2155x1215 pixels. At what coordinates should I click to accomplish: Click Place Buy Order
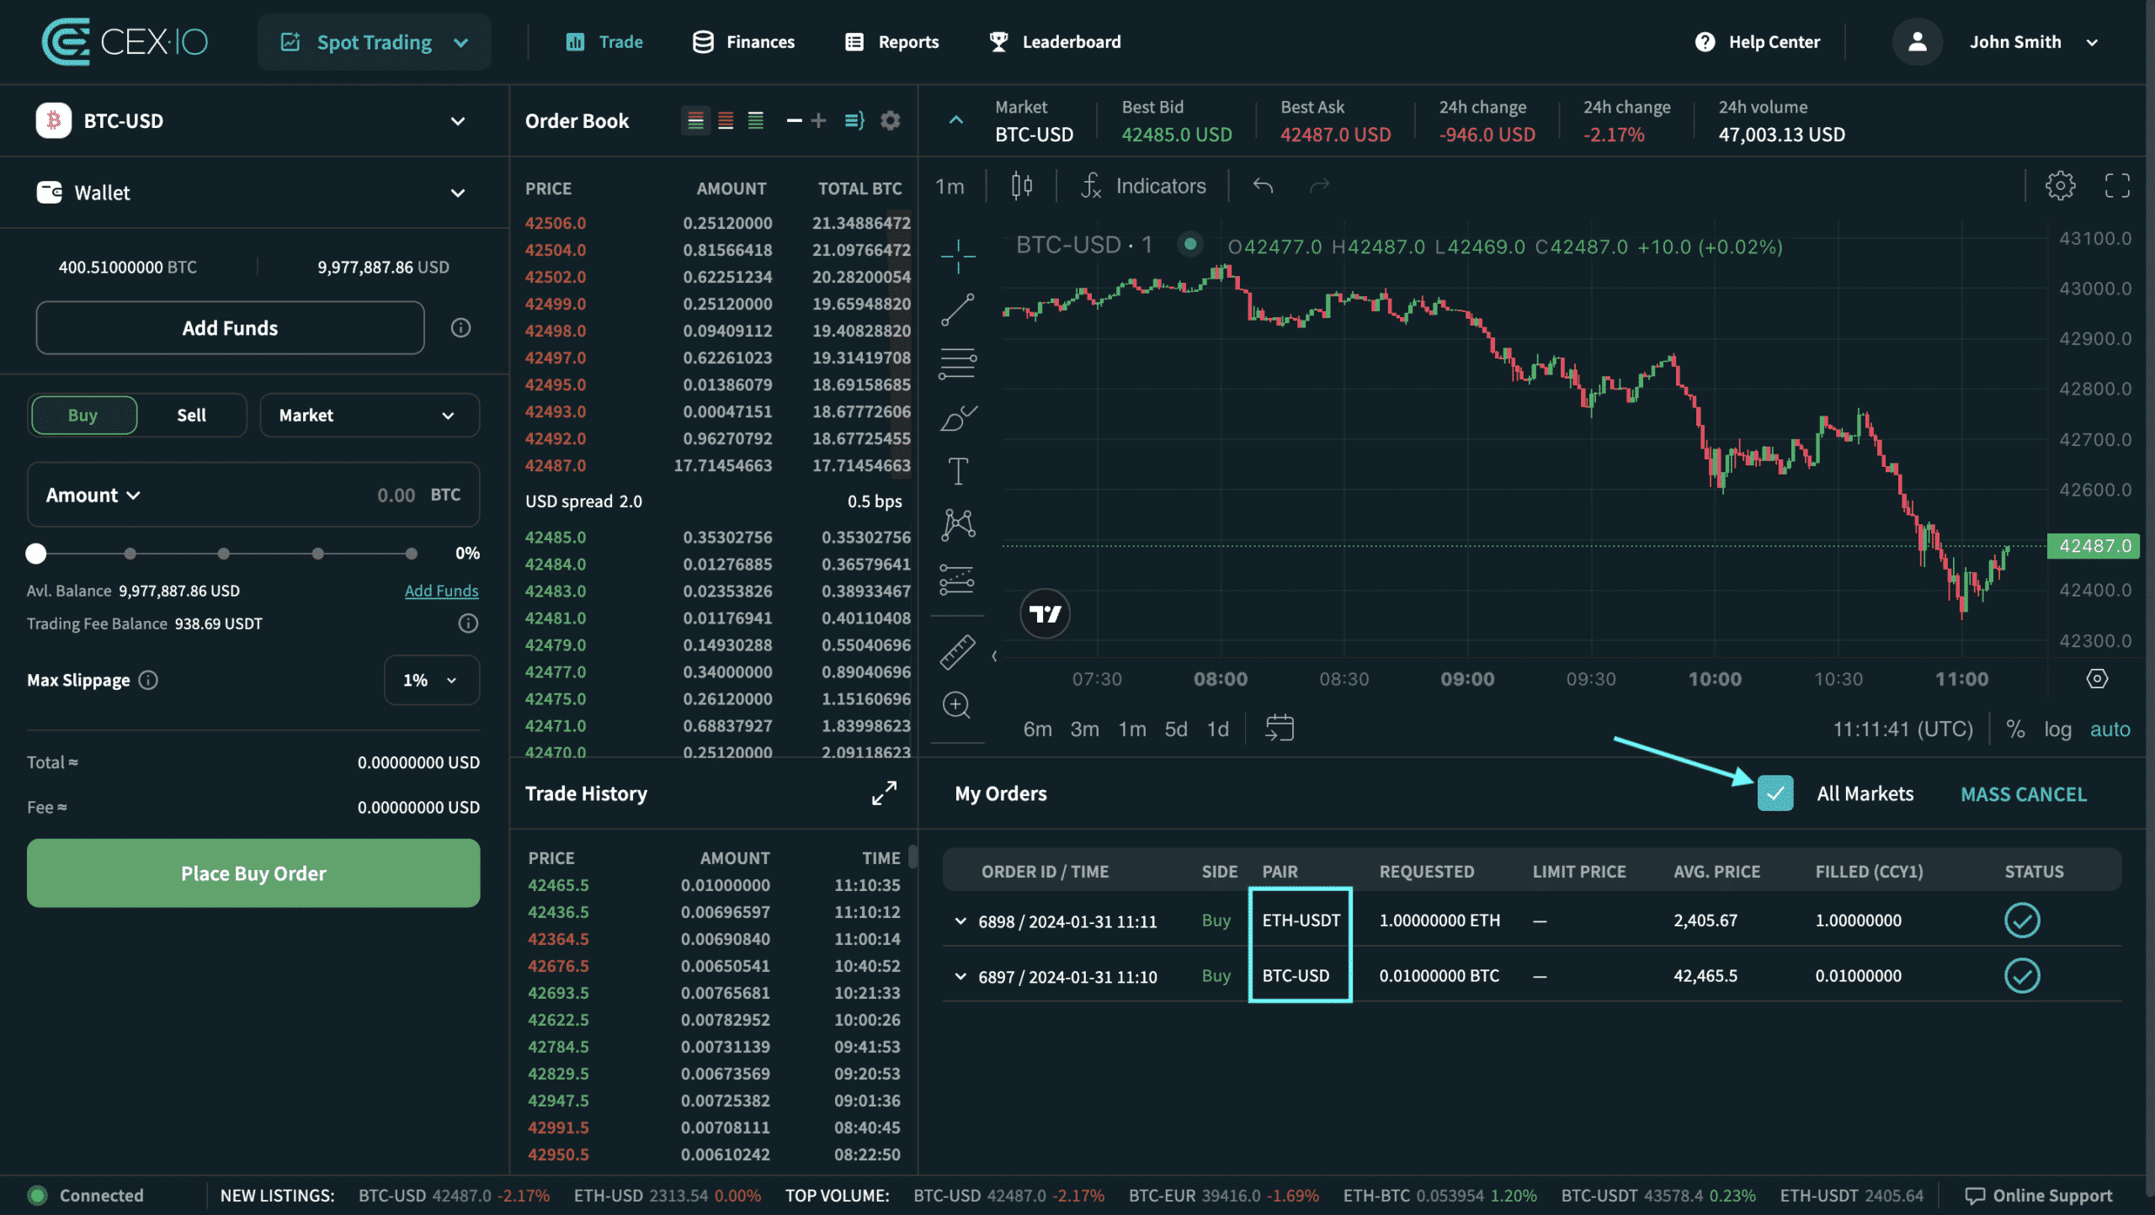tap(253, 873)
